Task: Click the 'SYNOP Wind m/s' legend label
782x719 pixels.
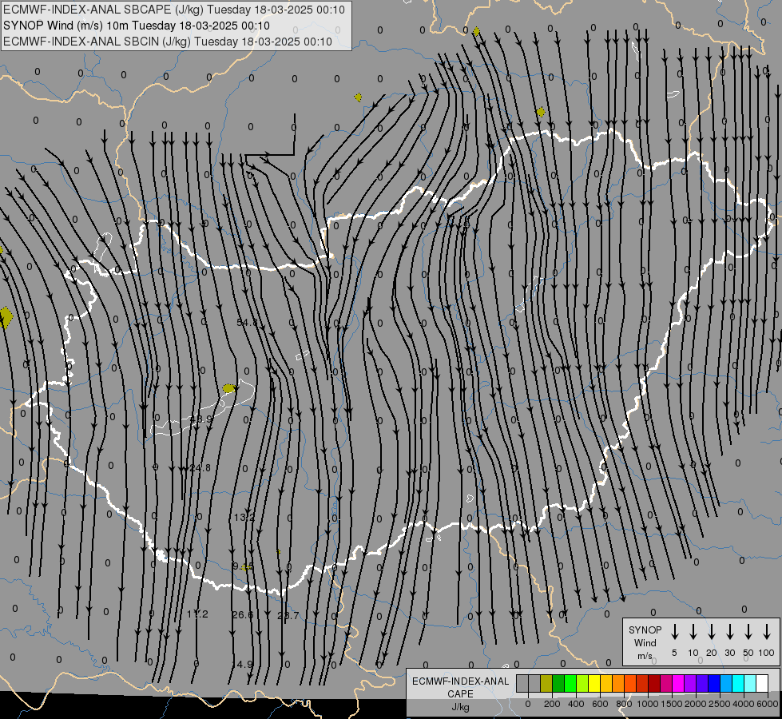Action: 645,642
